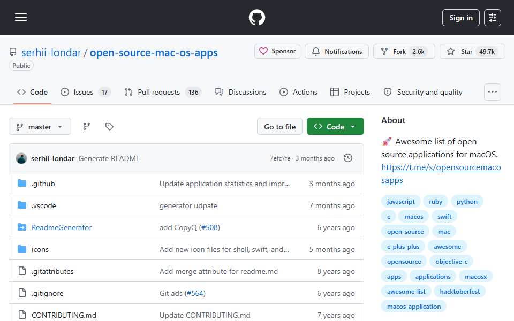The height and width of the screenshot is (321, 514).
Task: Open the Discussions tab
Action: 240,92
